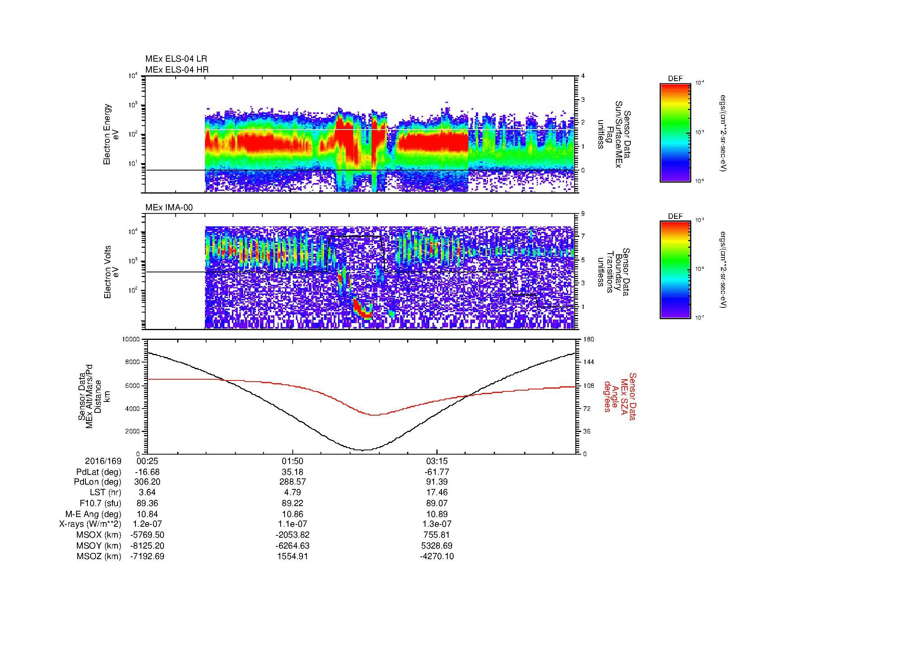
Task: Click the '03:15' time tick label
Action: click(x=437, y=461)
